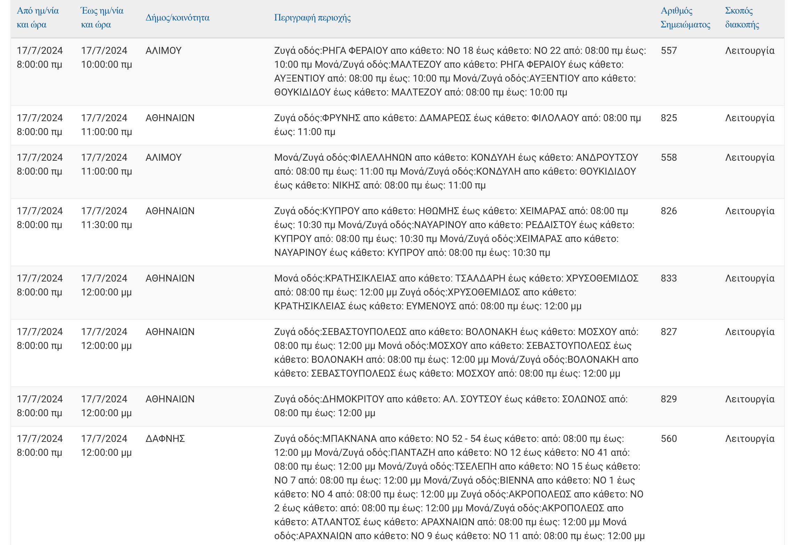The width and height of the screenshot is (796, 545).
Task: Select note number 557 cell
Action: click(x=669, y=51)
